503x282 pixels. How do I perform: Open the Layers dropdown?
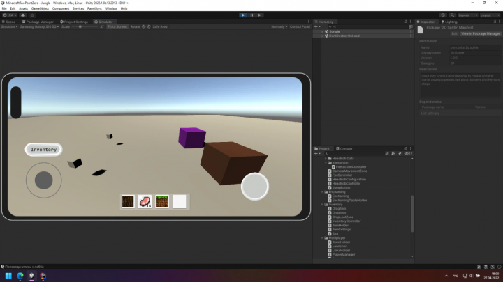click(x=467, y=15)
